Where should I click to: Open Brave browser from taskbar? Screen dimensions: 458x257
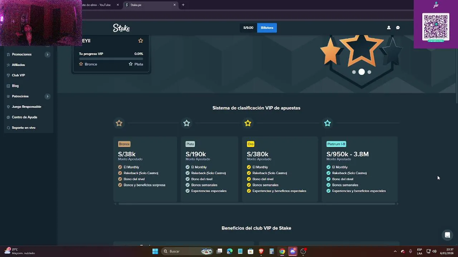pos(261,251)
